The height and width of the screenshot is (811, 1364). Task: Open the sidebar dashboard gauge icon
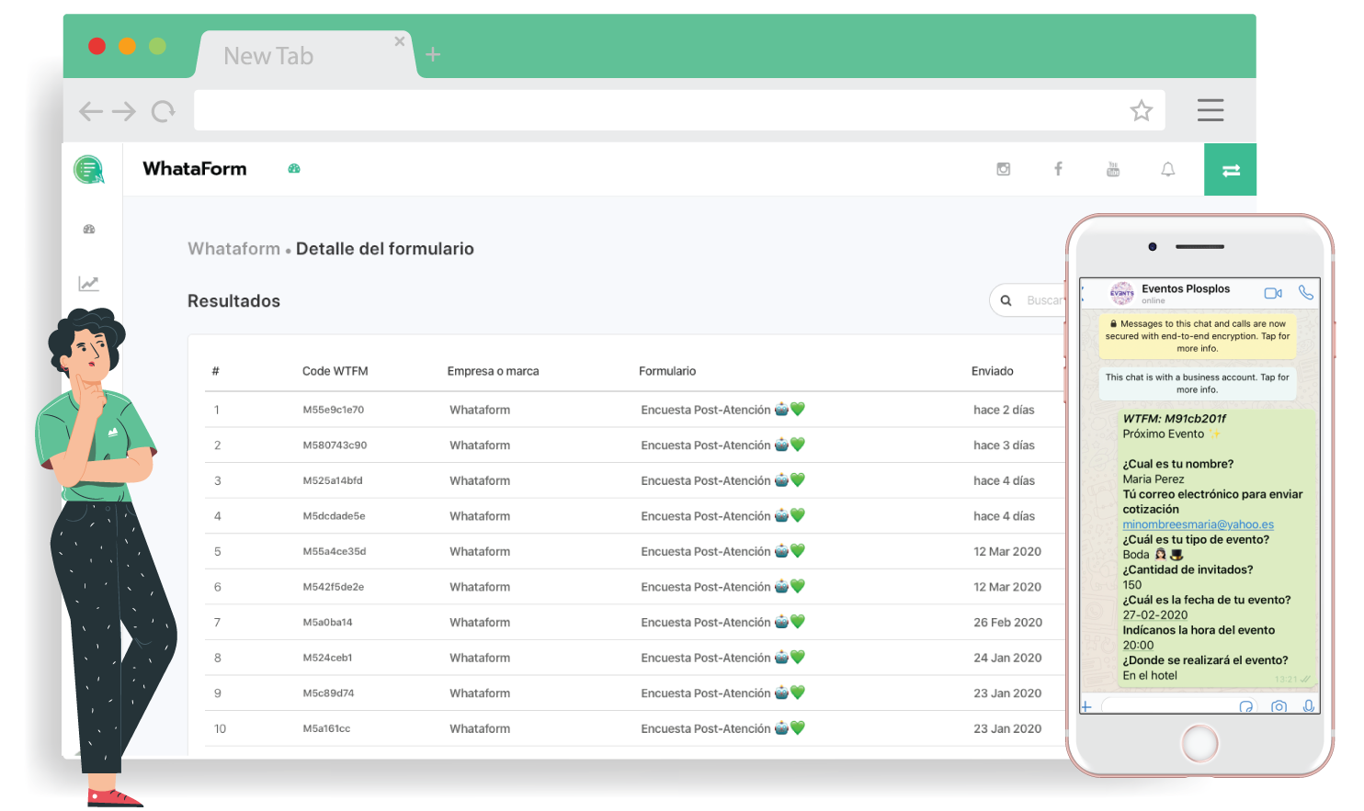[x=89, y=230]
